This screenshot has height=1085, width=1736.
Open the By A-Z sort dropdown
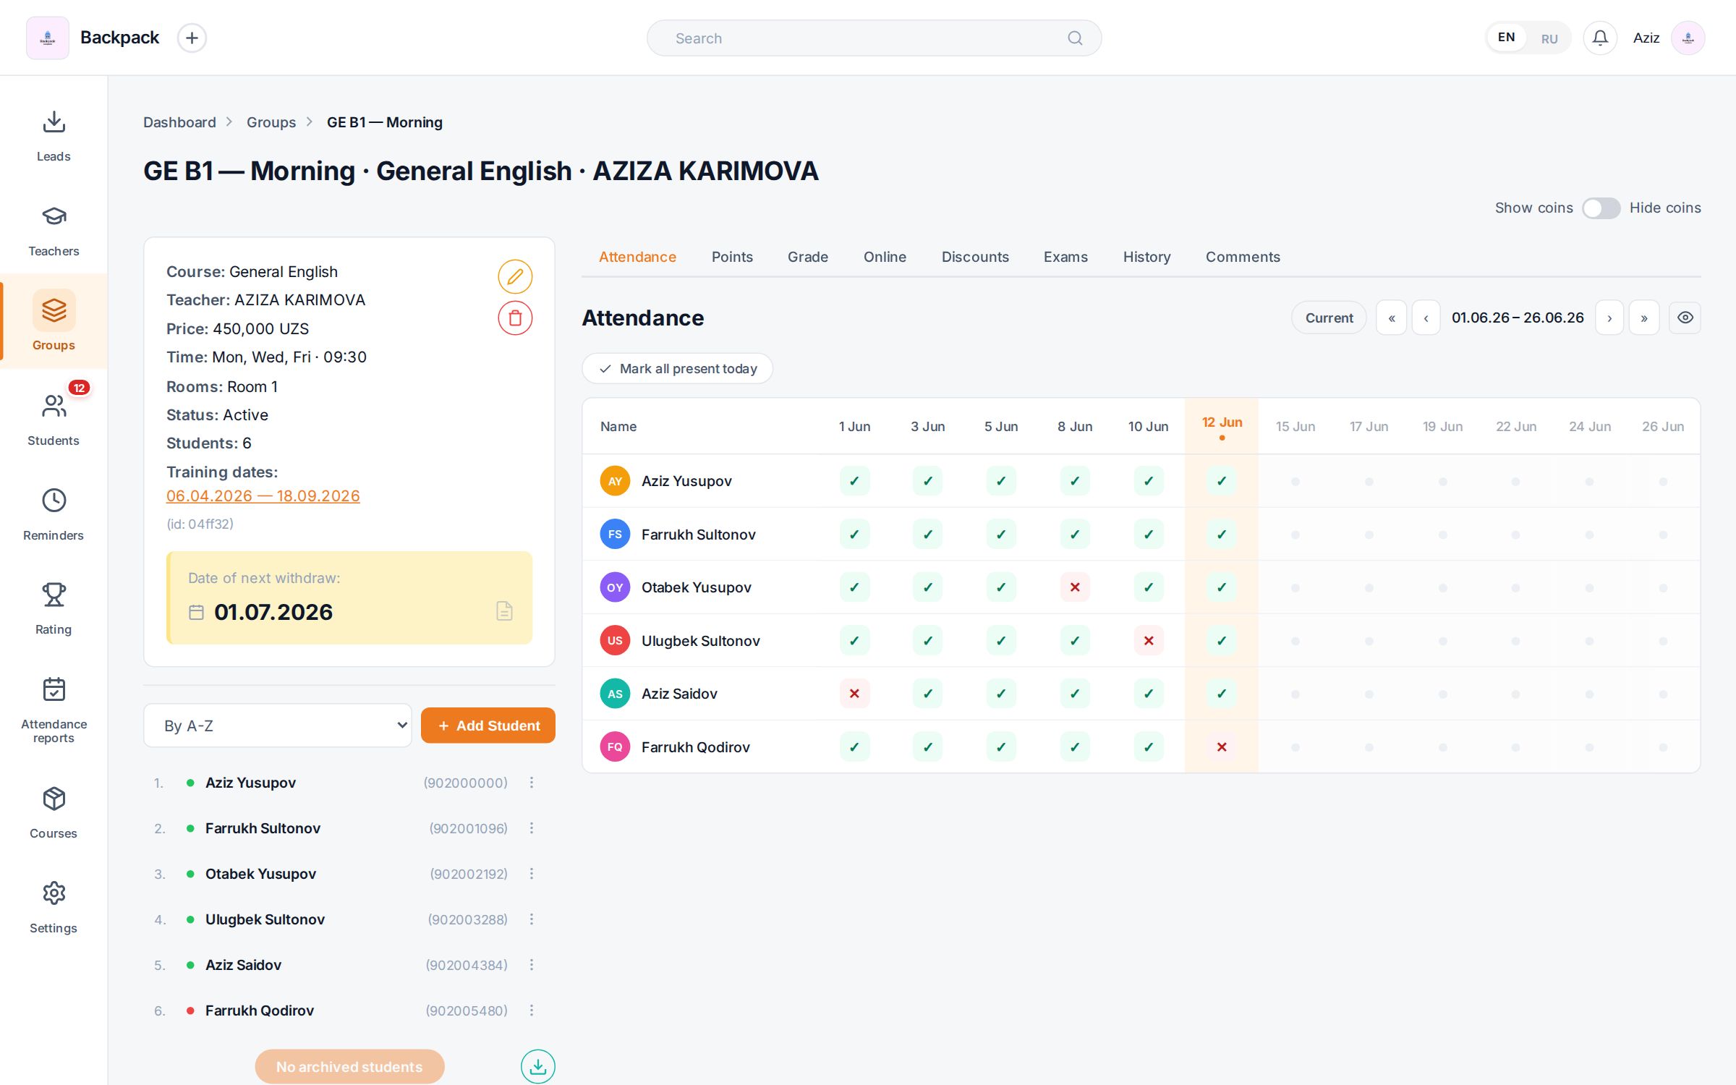pos(278,726)
